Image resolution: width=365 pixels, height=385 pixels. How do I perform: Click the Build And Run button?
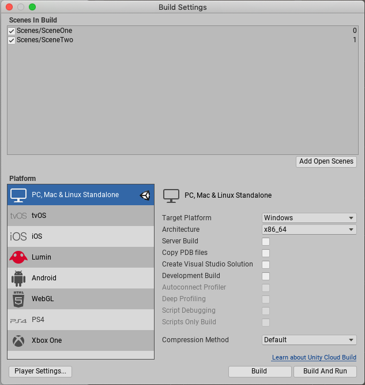pyautogui.click(x=325, y=371)
